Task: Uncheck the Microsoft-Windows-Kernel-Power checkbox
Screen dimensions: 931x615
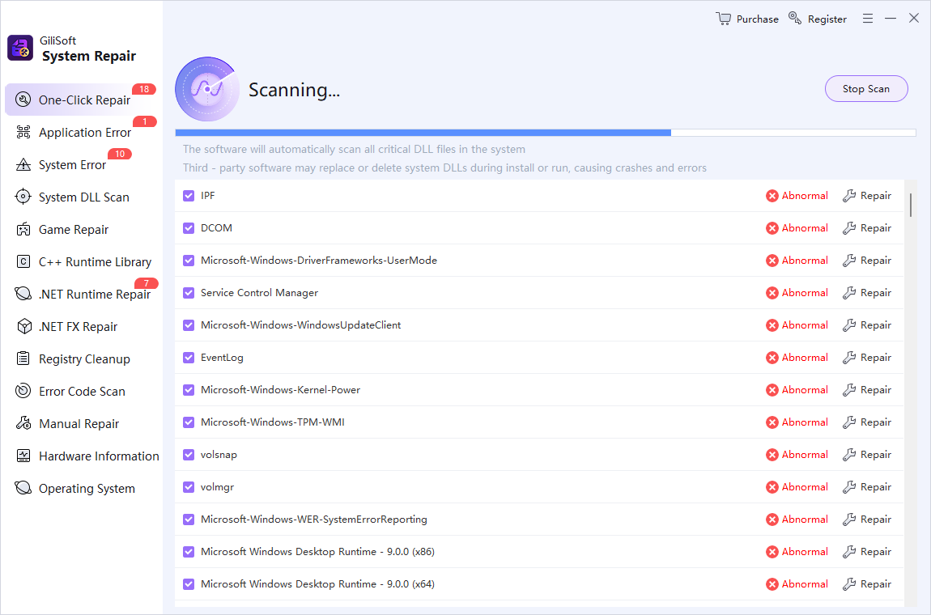Action: (x=189, y=390)
